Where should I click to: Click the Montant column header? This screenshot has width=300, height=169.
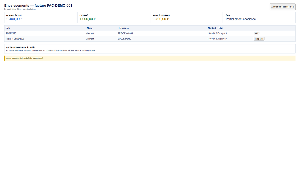[x=212, y=28]
